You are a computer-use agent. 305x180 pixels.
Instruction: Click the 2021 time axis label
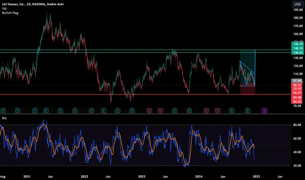27,177
